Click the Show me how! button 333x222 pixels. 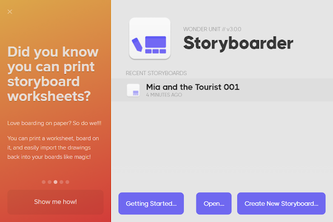coord(55,202)
